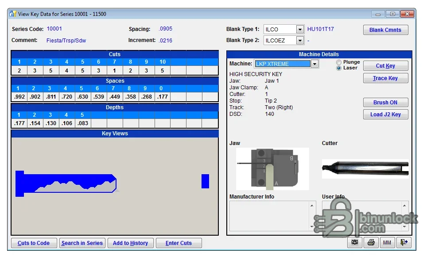
Task: Open the Machine dropdown arrow
Action: 314,64
